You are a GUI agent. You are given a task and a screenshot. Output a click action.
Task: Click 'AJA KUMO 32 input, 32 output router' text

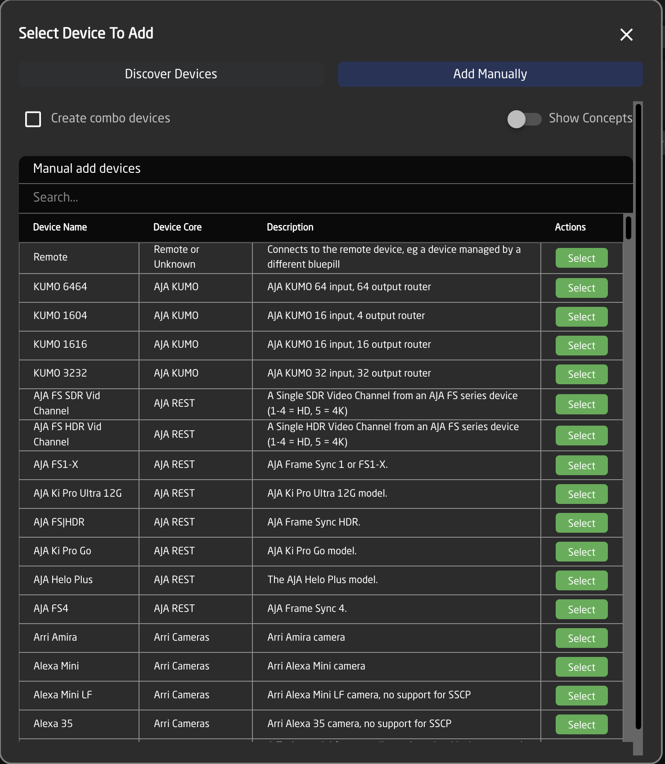(x=349, y=373)
